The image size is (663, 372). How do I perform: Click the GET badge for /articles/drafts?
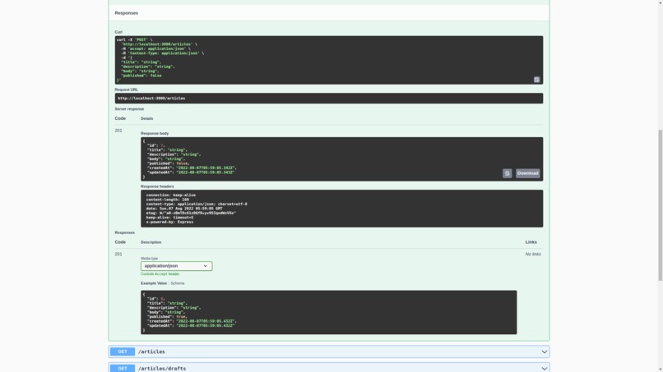(123, 368)
